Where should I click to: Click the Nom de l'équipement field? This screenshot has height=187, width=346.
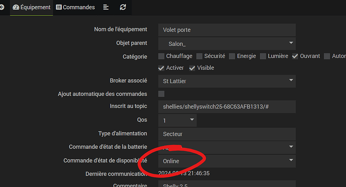pos(227,30)
